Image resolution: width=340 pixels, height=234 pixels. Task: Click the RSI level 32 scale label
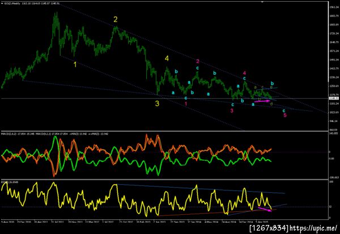[330, 207]
